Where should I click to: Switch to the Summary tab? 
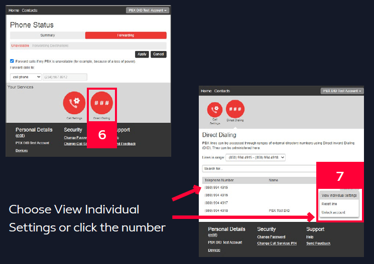pos(48,35)
